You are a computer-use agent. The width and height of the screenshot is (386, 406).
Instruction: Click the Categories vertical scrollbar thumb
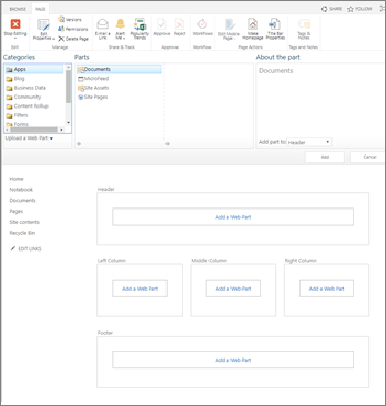68,87
